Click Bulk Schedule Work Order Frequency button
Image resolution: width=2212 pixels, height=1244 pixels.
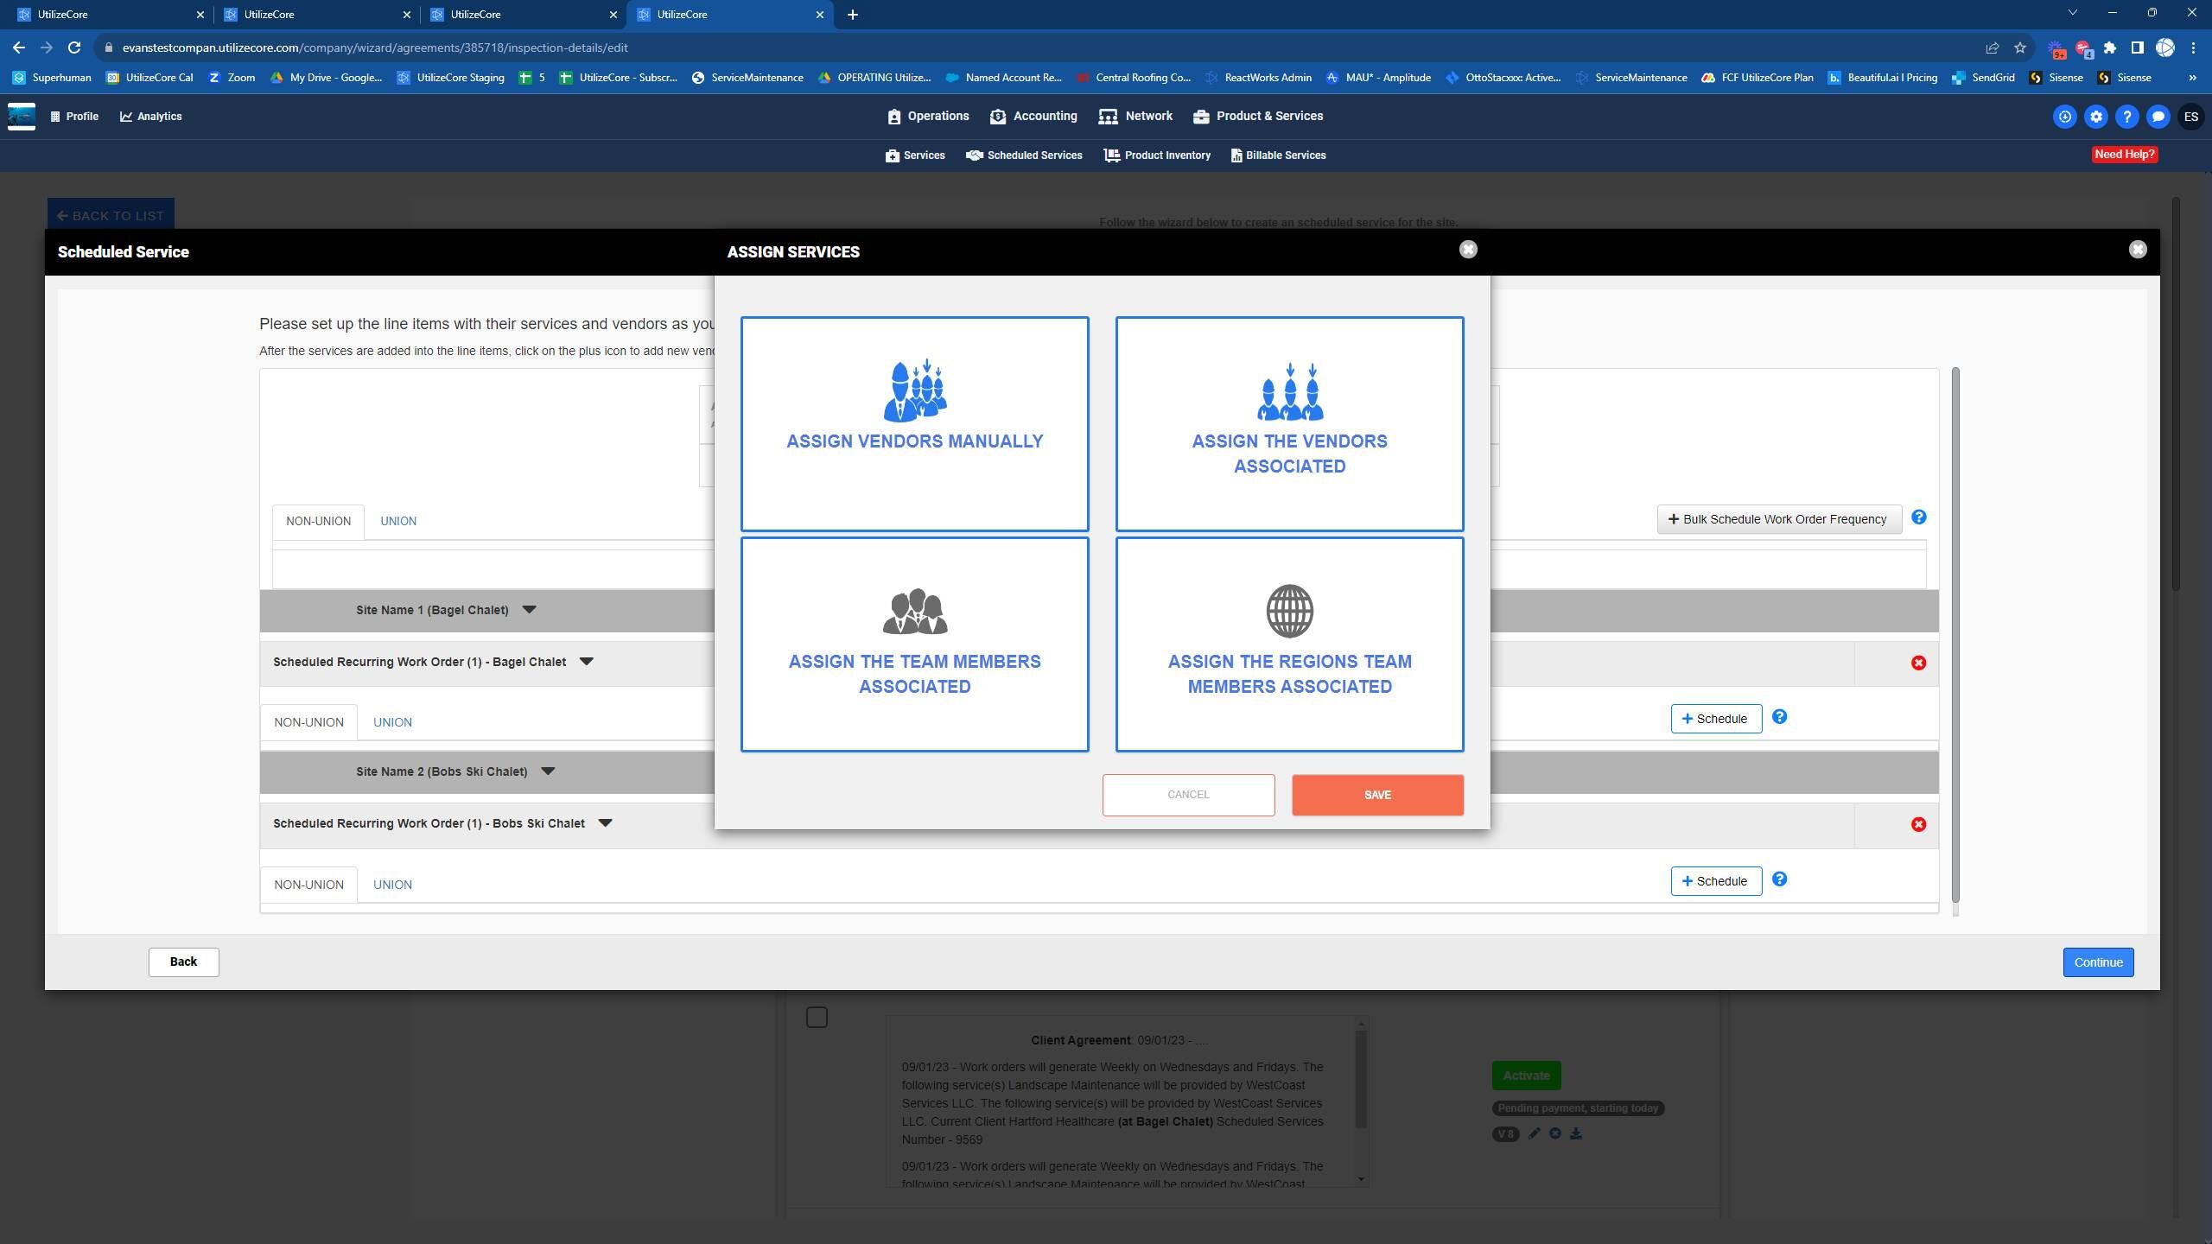point(1778,519)
